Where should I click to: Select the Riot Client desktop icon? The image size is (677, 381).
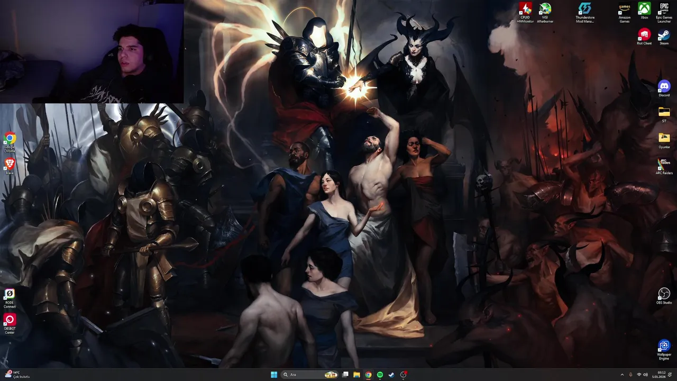pyautogui.click(x=644, y=37)
